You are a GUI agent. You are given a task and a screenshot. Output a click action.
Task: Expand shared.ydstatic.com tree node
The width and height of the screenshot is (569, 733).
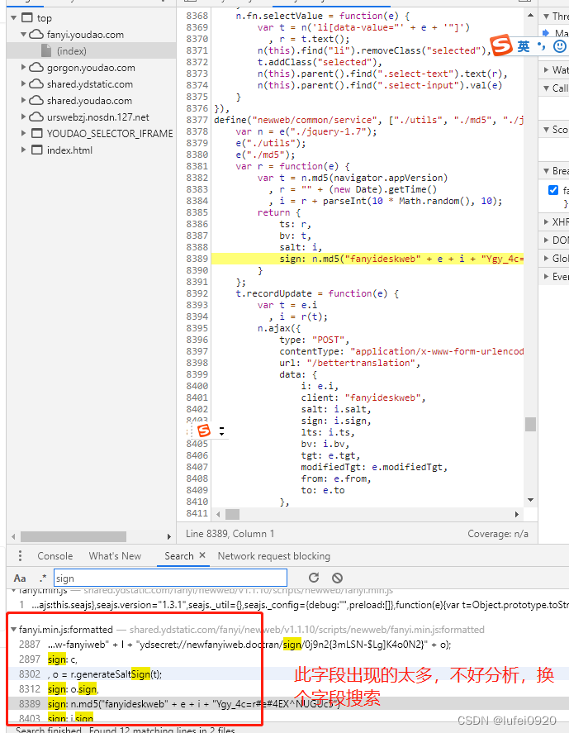click(x=23, y=83)
